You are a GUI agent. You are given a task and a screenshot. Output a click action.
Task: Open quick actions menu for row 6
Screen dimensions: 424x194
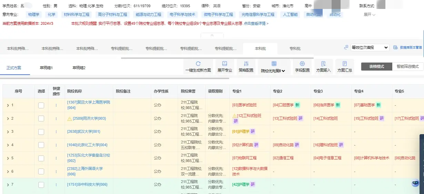(56, 171)
